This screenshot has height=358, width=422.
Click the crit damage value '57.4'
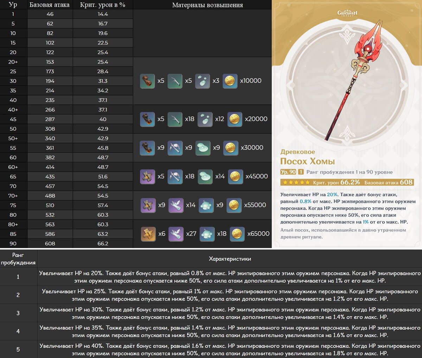click(x=103, y=205)
